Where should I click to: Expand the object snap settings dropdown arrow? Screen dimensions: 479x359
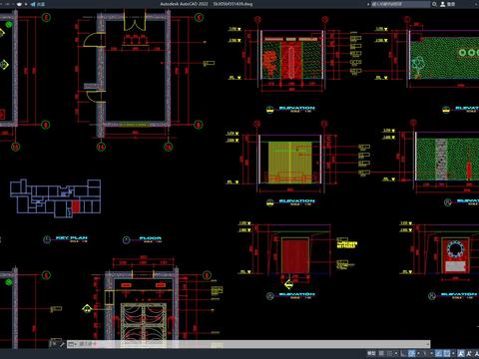tap(453, 353)
